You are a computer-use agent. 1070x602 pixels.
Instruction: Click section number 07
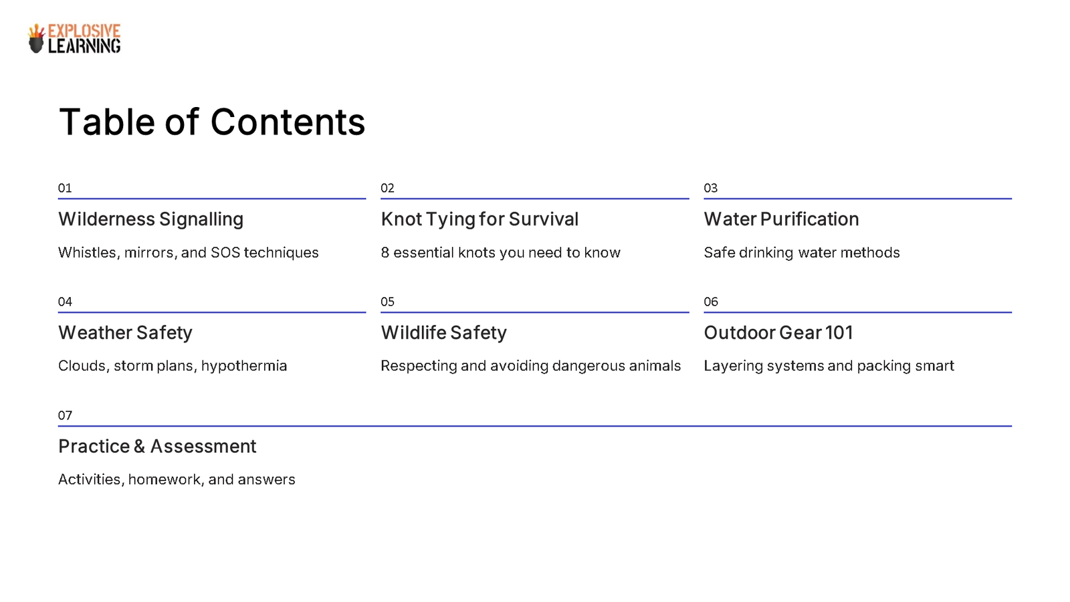(65, 415)
